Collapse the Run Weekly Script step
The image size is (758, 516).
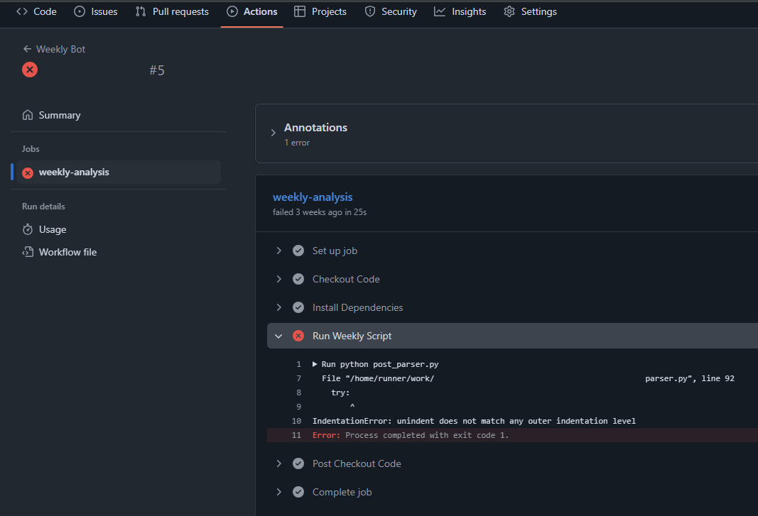[278, 336]
